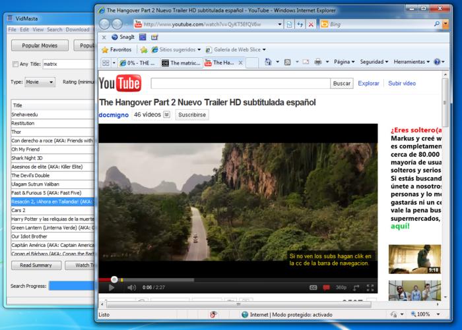The width and height of the screenshot is (462, 330).
Task: Open VidMasta Edit menu
Action: tap(24, 30)
